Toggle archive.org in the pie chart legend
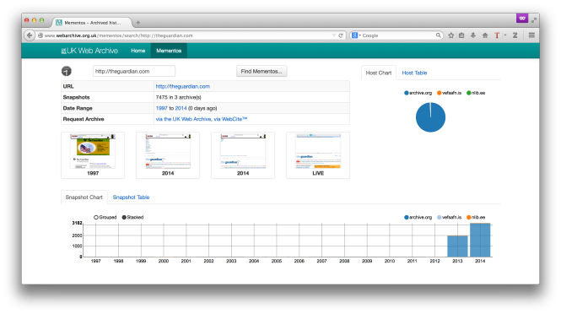The height and width of the screenshot is (314, 561). pos(418,93)
